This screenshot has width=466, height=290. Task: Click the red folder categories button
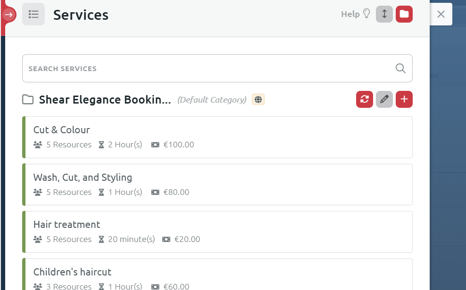click(404, 14)
